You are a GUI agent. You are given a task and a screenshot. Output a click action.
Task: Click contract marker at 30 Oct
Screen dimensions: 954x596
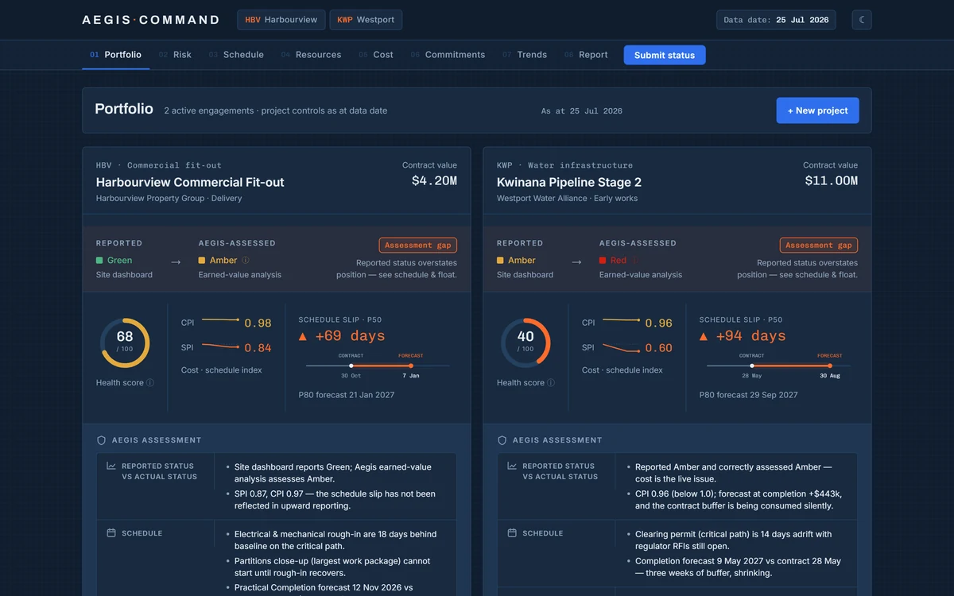[351, 366]
